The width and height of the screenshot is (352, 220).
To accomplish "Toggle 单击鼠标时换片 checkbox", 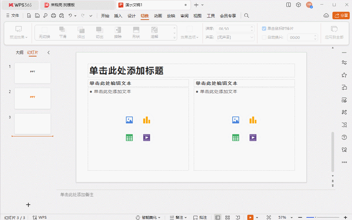I will [x=264, y=28].
